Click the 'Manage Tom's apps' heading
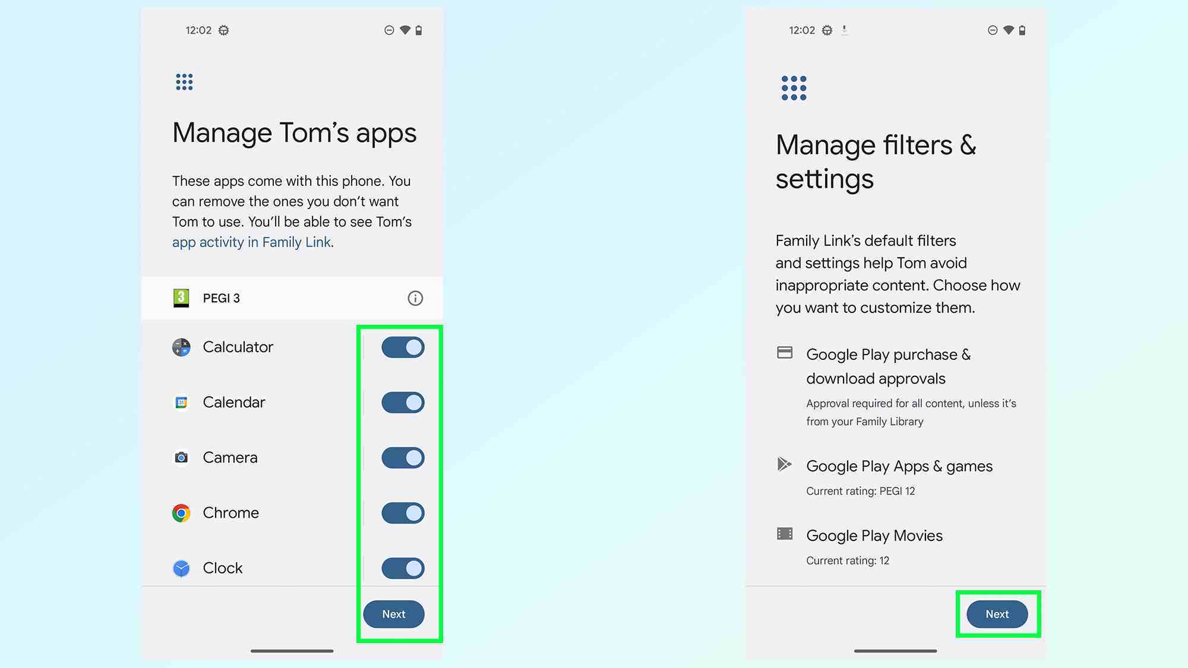The image size is (1188, 668). coord(295,133)
